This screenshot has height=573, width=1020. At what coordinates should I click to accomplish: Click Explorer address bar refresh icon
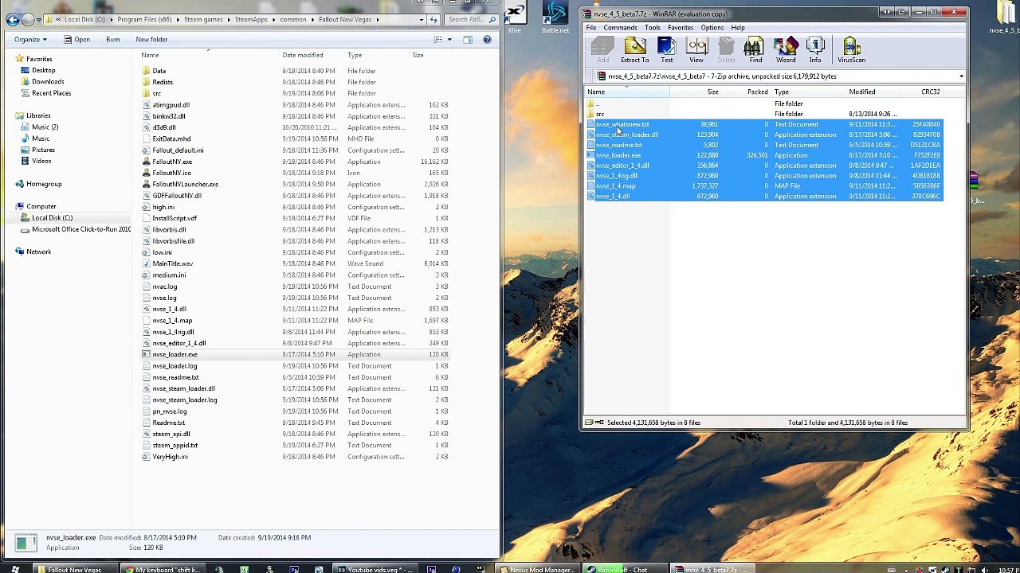(433, 19)
